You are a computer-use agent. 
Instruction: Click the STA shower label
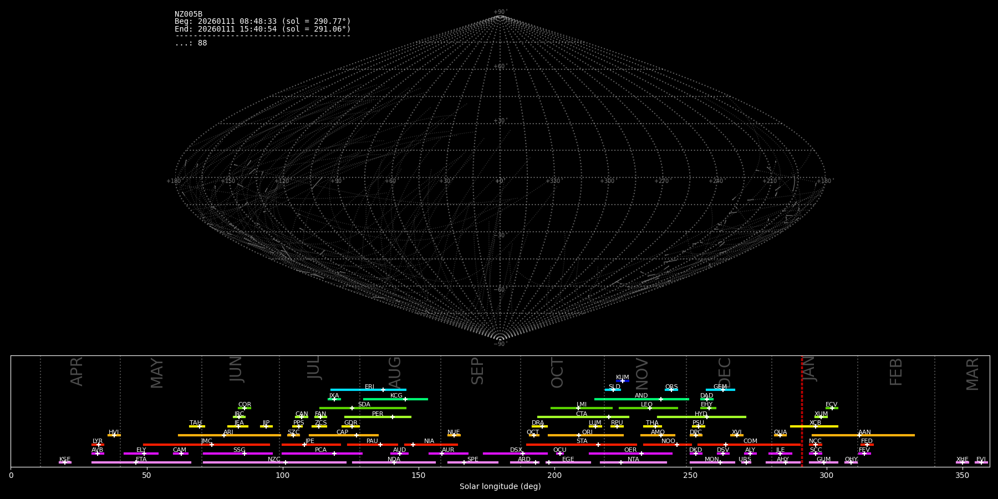(x=582, y=441)
